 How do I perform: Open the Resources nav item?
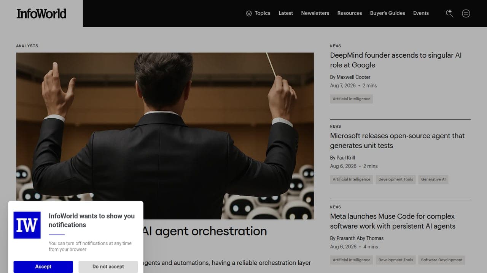(x=350, y=13)
